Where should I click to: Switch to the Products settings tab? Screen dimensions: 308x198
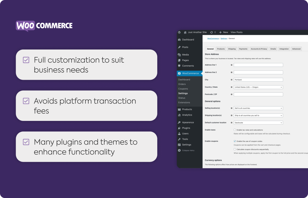click(x=221, y=49)
